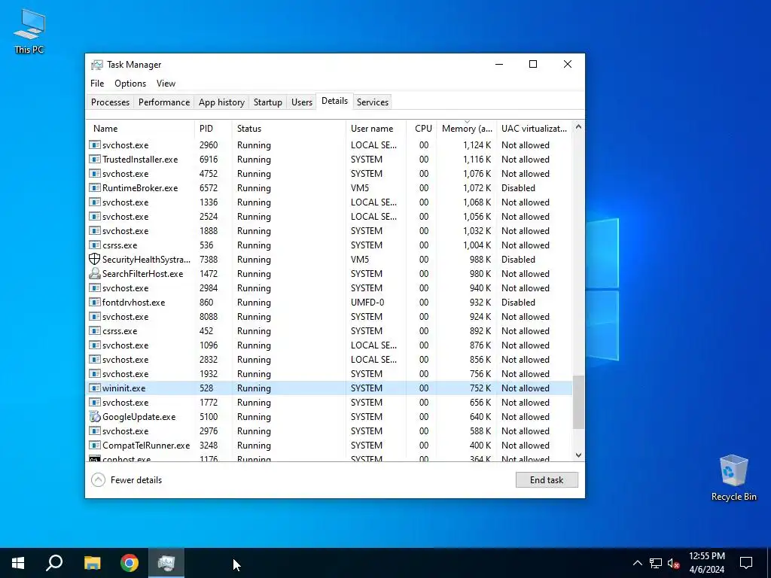
Task: Select the 1,004 K memory value
Action: [x=477, y=245]
